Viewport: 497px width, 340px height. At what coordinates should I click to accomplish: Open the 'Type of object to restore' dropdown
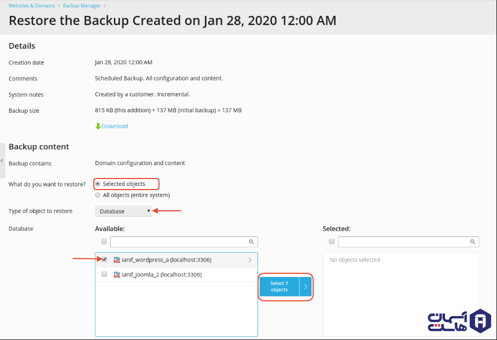[123, 211]
